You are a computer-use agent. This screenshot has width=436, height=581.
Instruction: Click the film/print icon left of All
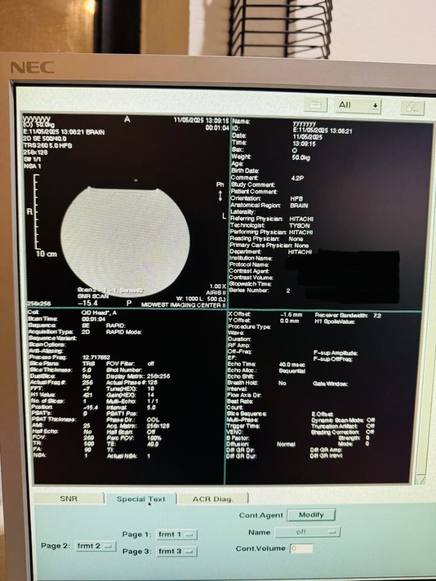point(315,105)
